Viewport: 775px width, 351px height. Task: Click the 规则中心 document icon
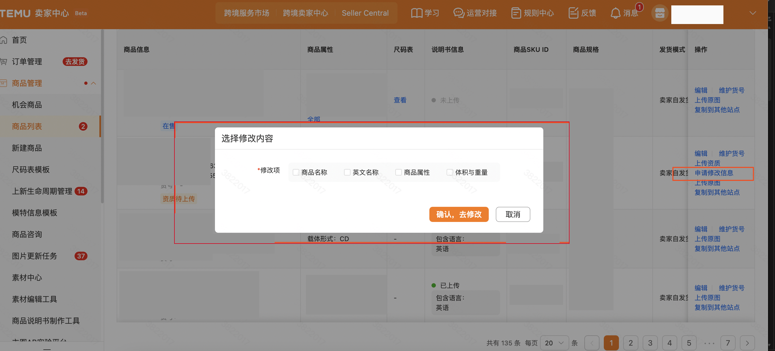(x=516, y=13)
